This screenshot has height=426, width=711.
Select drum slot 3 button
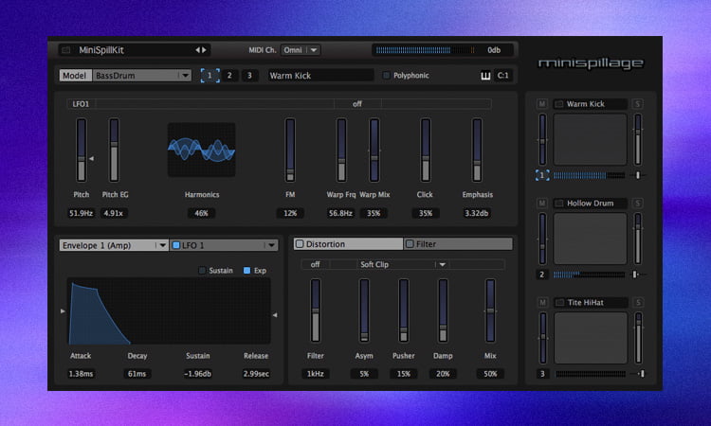(249, 75)
